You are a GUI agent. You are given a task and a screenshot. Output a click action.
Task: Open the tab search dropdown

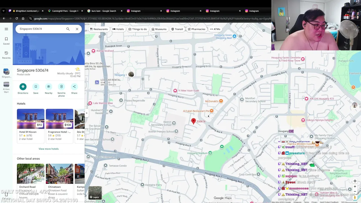(3, 11)
